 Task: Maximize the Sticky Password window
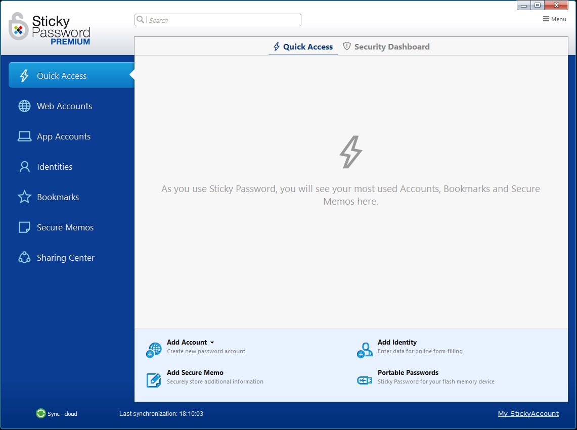click(x=538, y=5)
